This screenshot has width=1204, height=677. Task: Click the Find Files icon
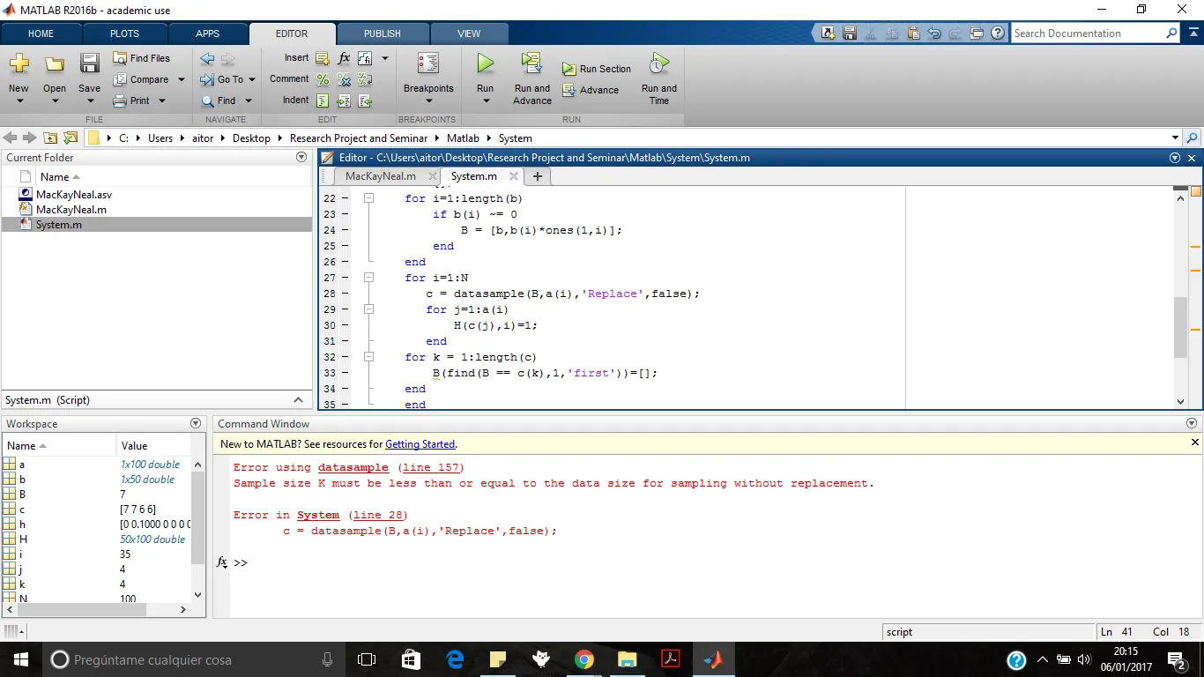[x=121, y=58]
